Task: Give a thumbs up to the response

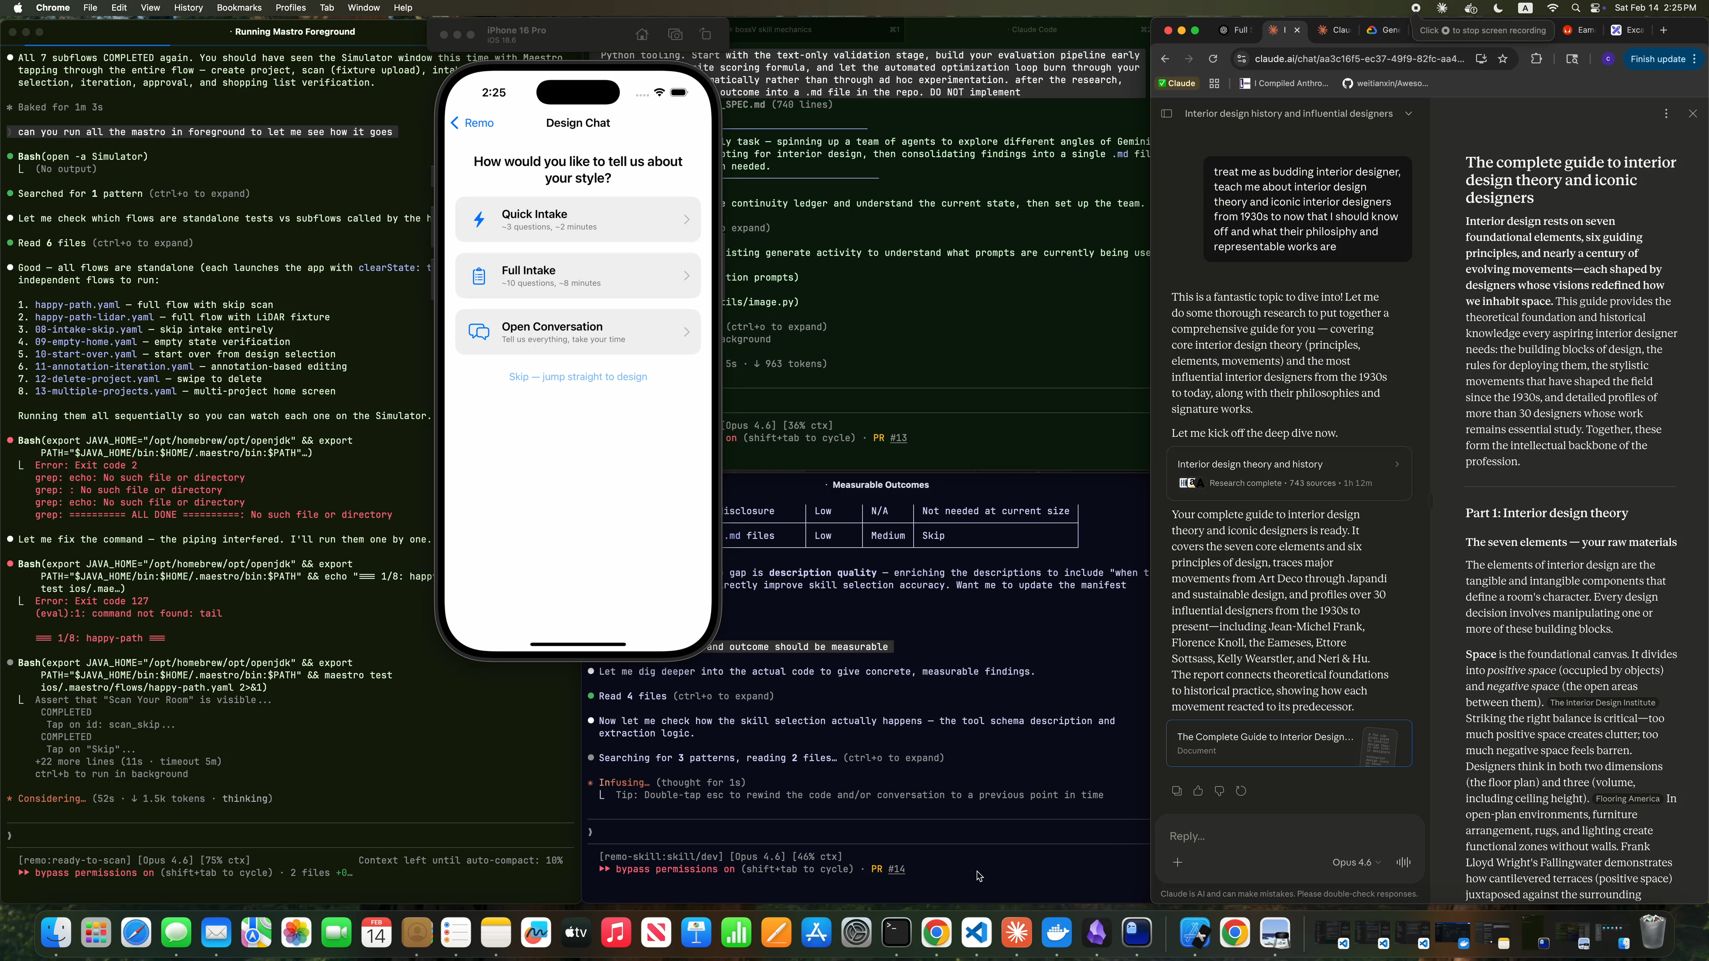Action: [x=1197, y=790]
